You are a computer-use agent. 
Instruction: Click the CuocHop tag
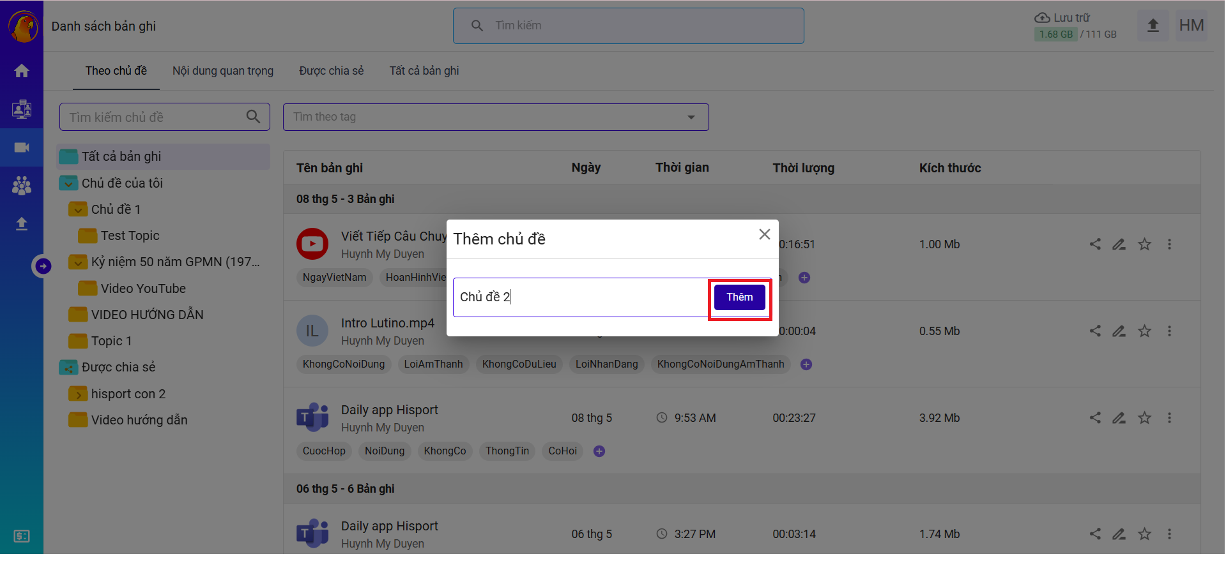coord(324,451)
